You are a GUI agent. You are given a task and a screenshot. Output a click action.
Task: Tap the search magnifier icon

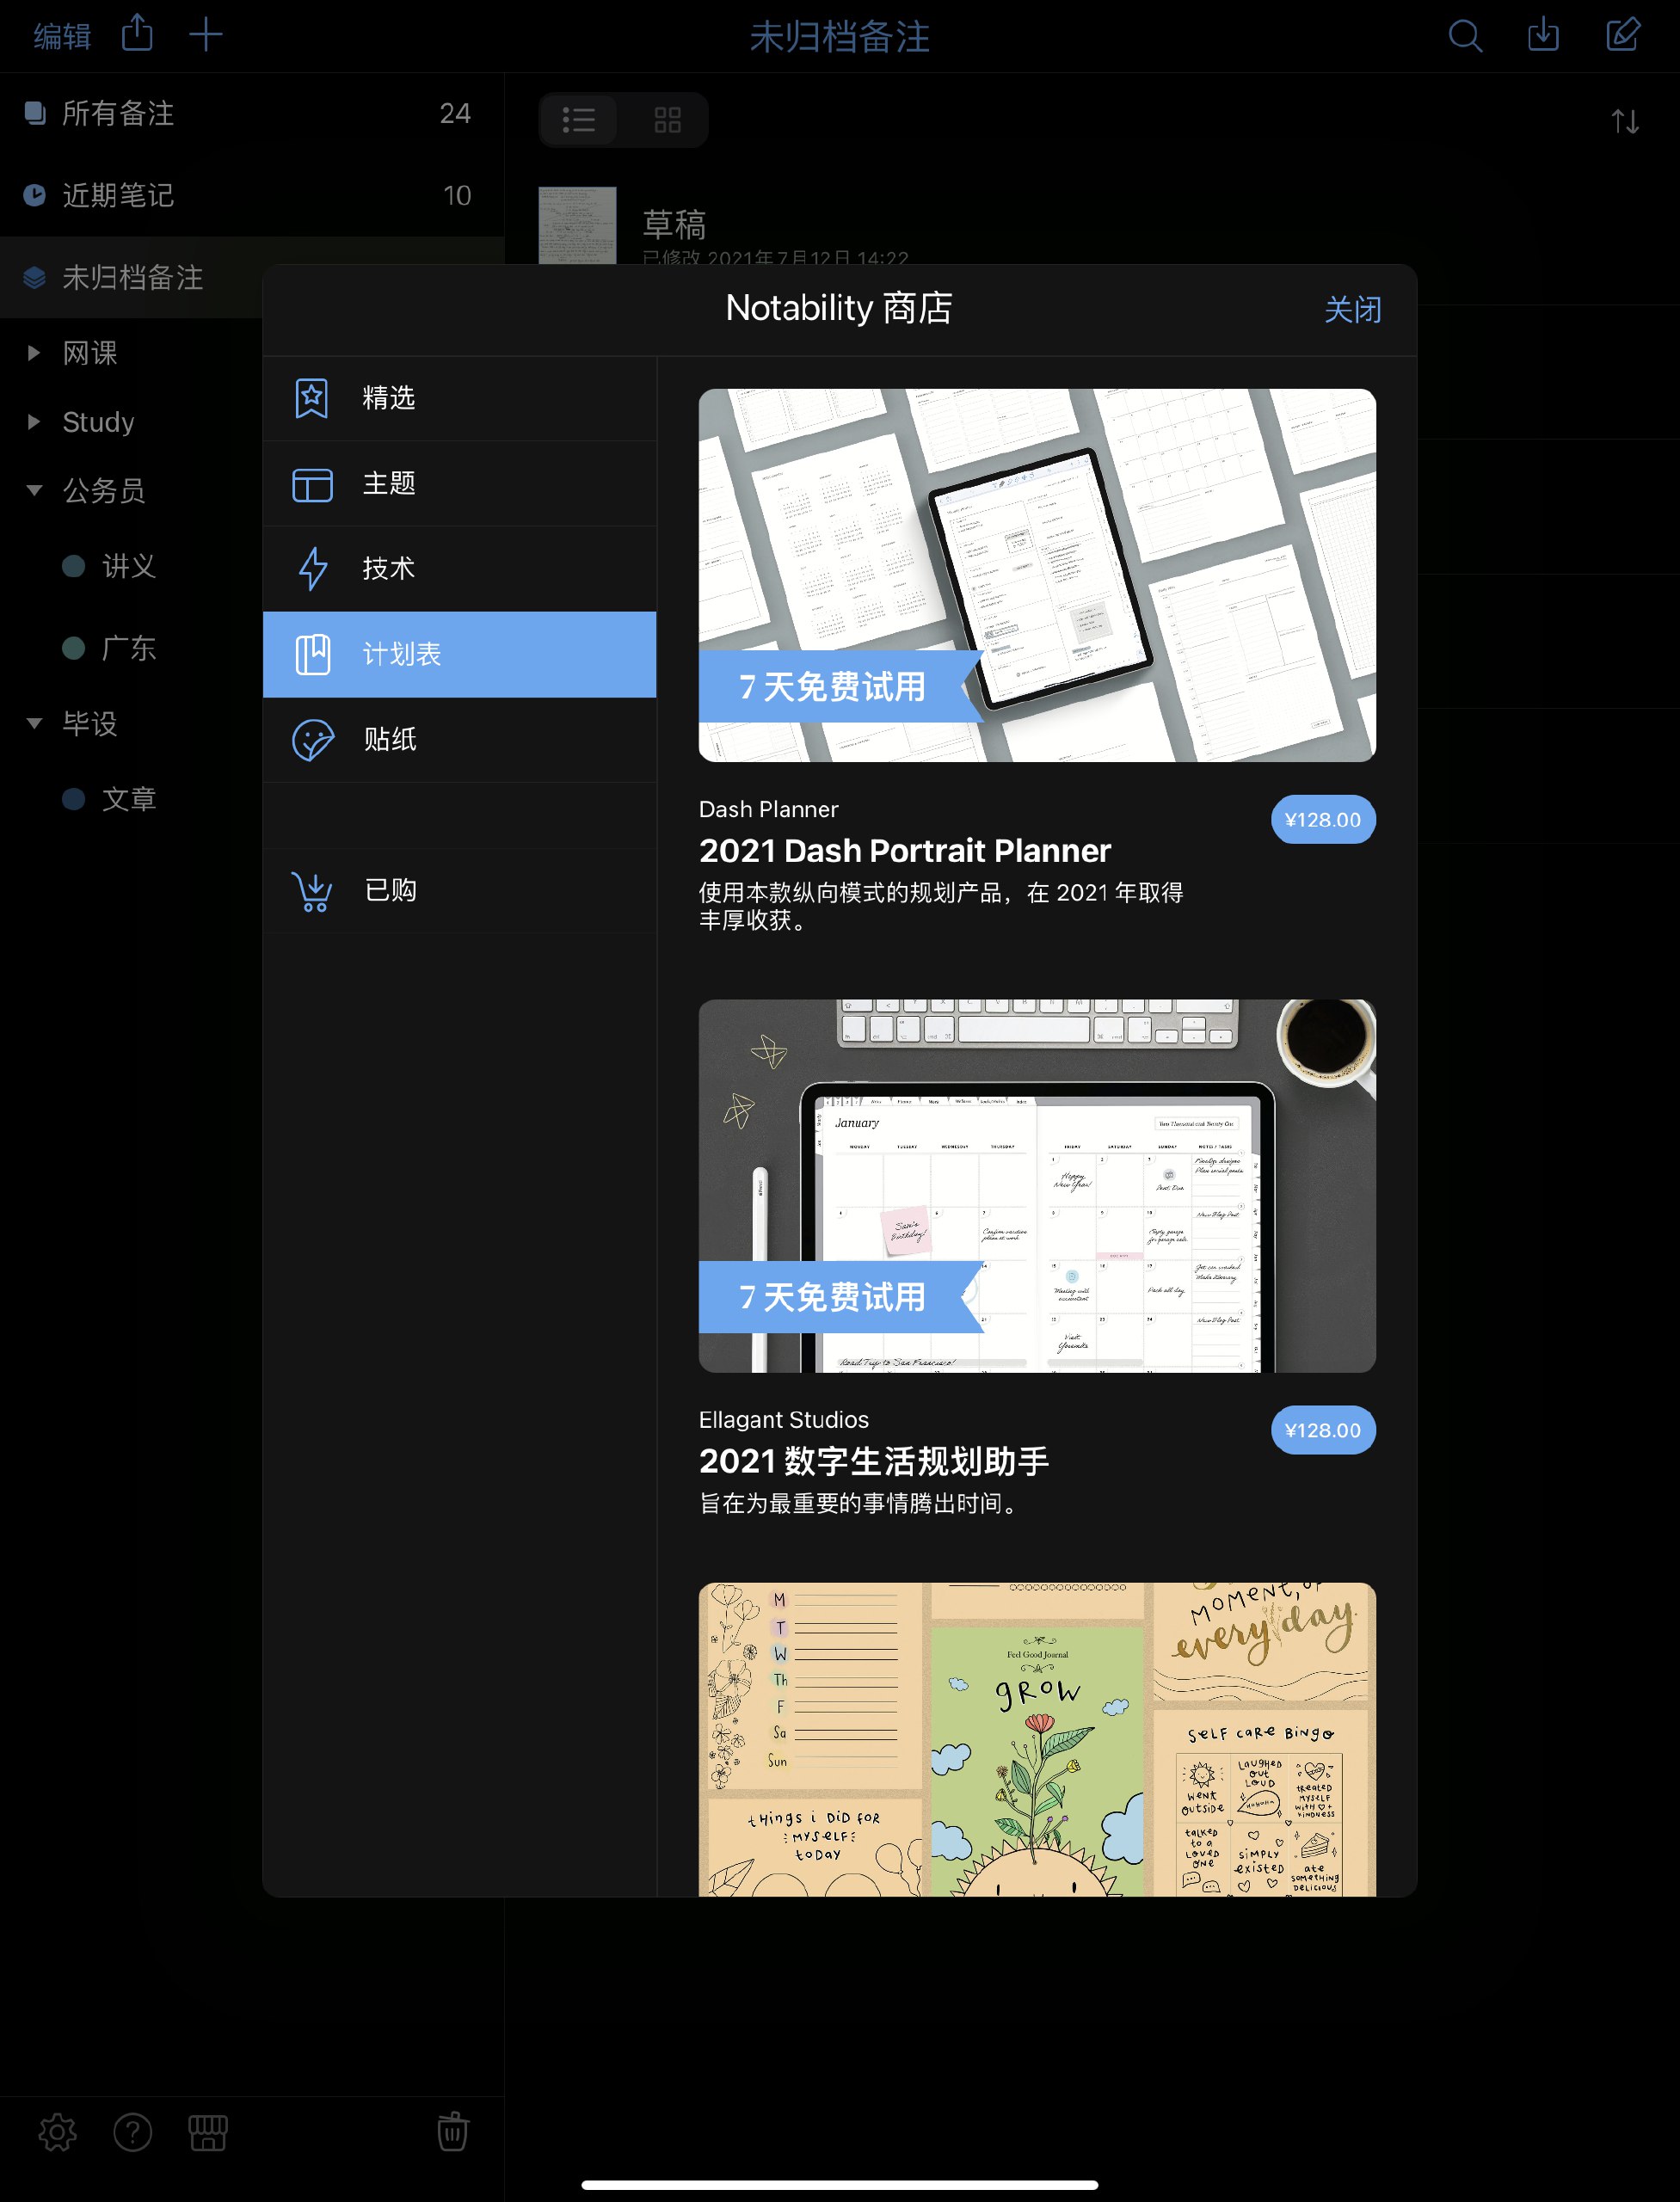point(1465,36)
